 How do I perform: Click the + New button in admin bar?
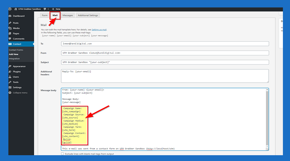click(56, 9)
